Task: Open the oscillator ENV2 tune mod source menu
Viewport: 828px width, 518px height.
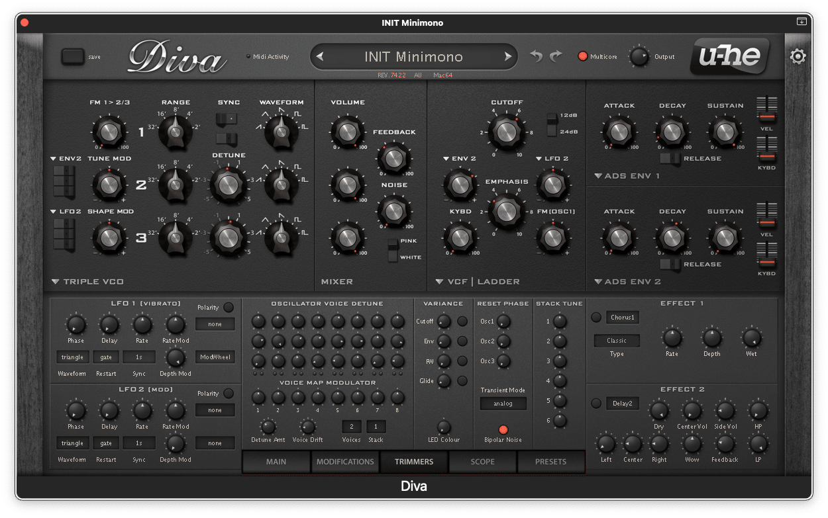Action: click(65, 159)
